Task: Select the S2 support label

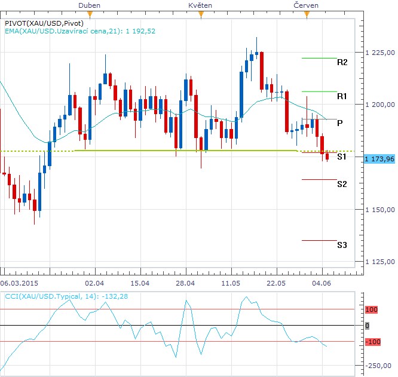Action: (342, 184)
